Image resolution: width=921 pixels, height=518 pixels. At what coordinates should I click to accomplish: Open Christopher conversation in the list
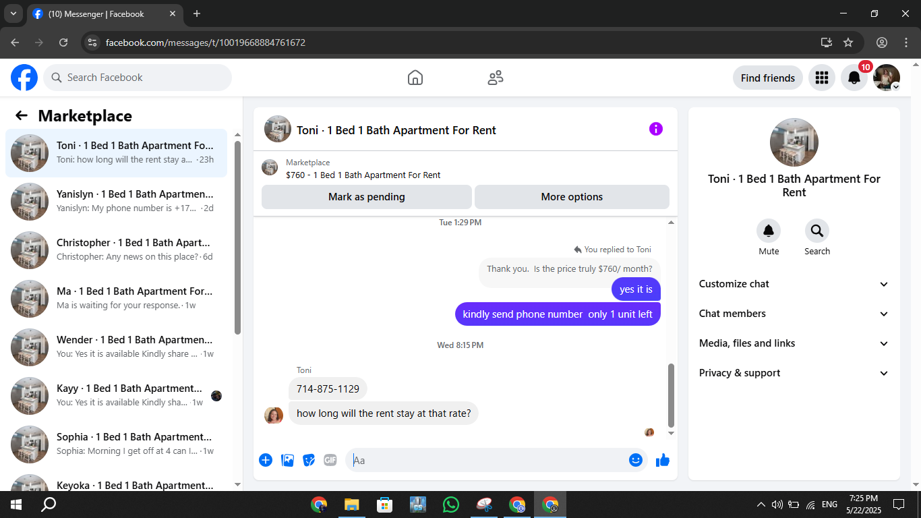[x=116, y=250]
